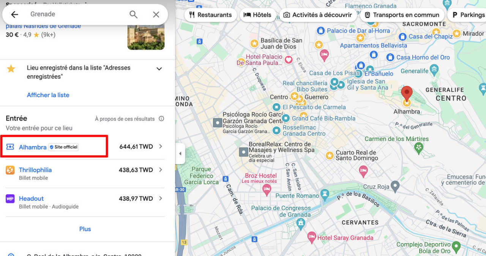Filter map by Restaurants

click(x=210, y=15)
